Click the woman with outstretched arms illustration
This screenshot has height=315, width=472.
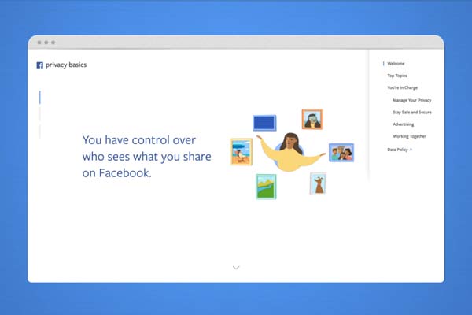[x=290, y=152]
